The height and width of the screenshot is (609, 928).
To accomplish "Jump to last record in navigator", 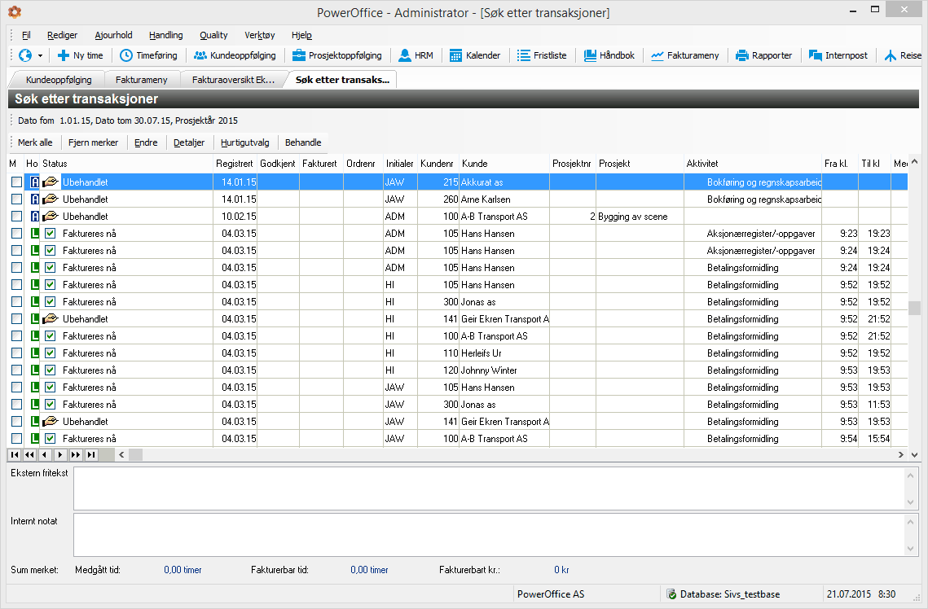I will click(x=91, y=454).
